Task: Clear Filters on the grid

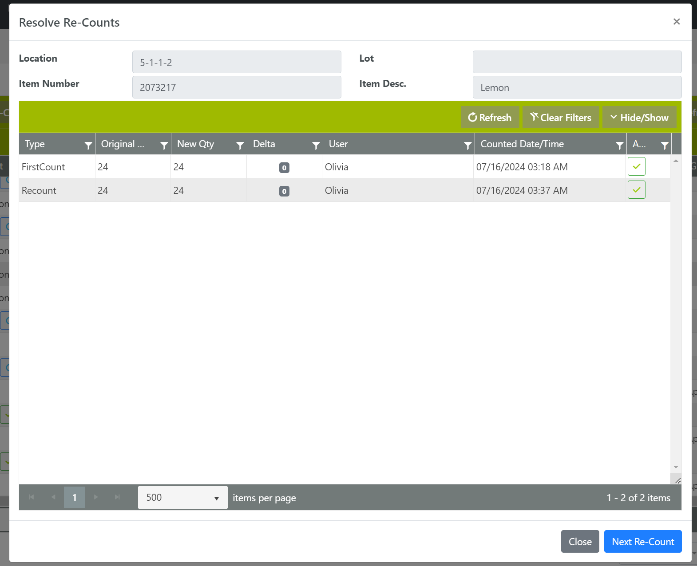Action: tap(561, 118)
